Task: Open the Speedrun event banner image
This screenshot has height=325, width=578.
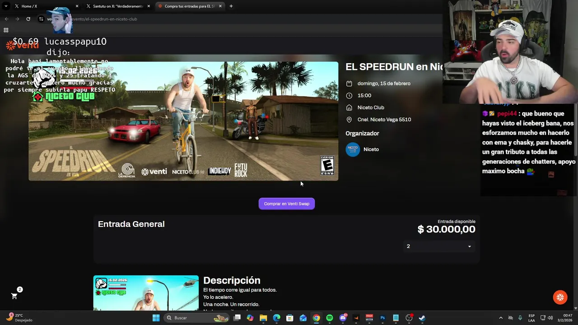Action: click(183, 121)
